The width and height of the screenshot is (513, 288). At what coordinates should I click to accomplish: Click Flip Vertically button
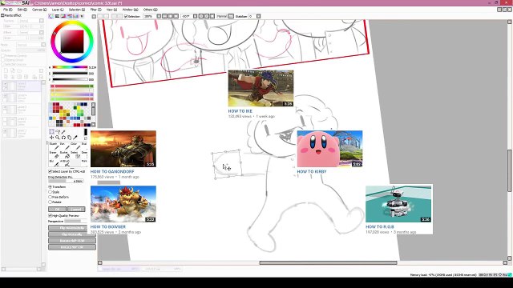(72, 234)
